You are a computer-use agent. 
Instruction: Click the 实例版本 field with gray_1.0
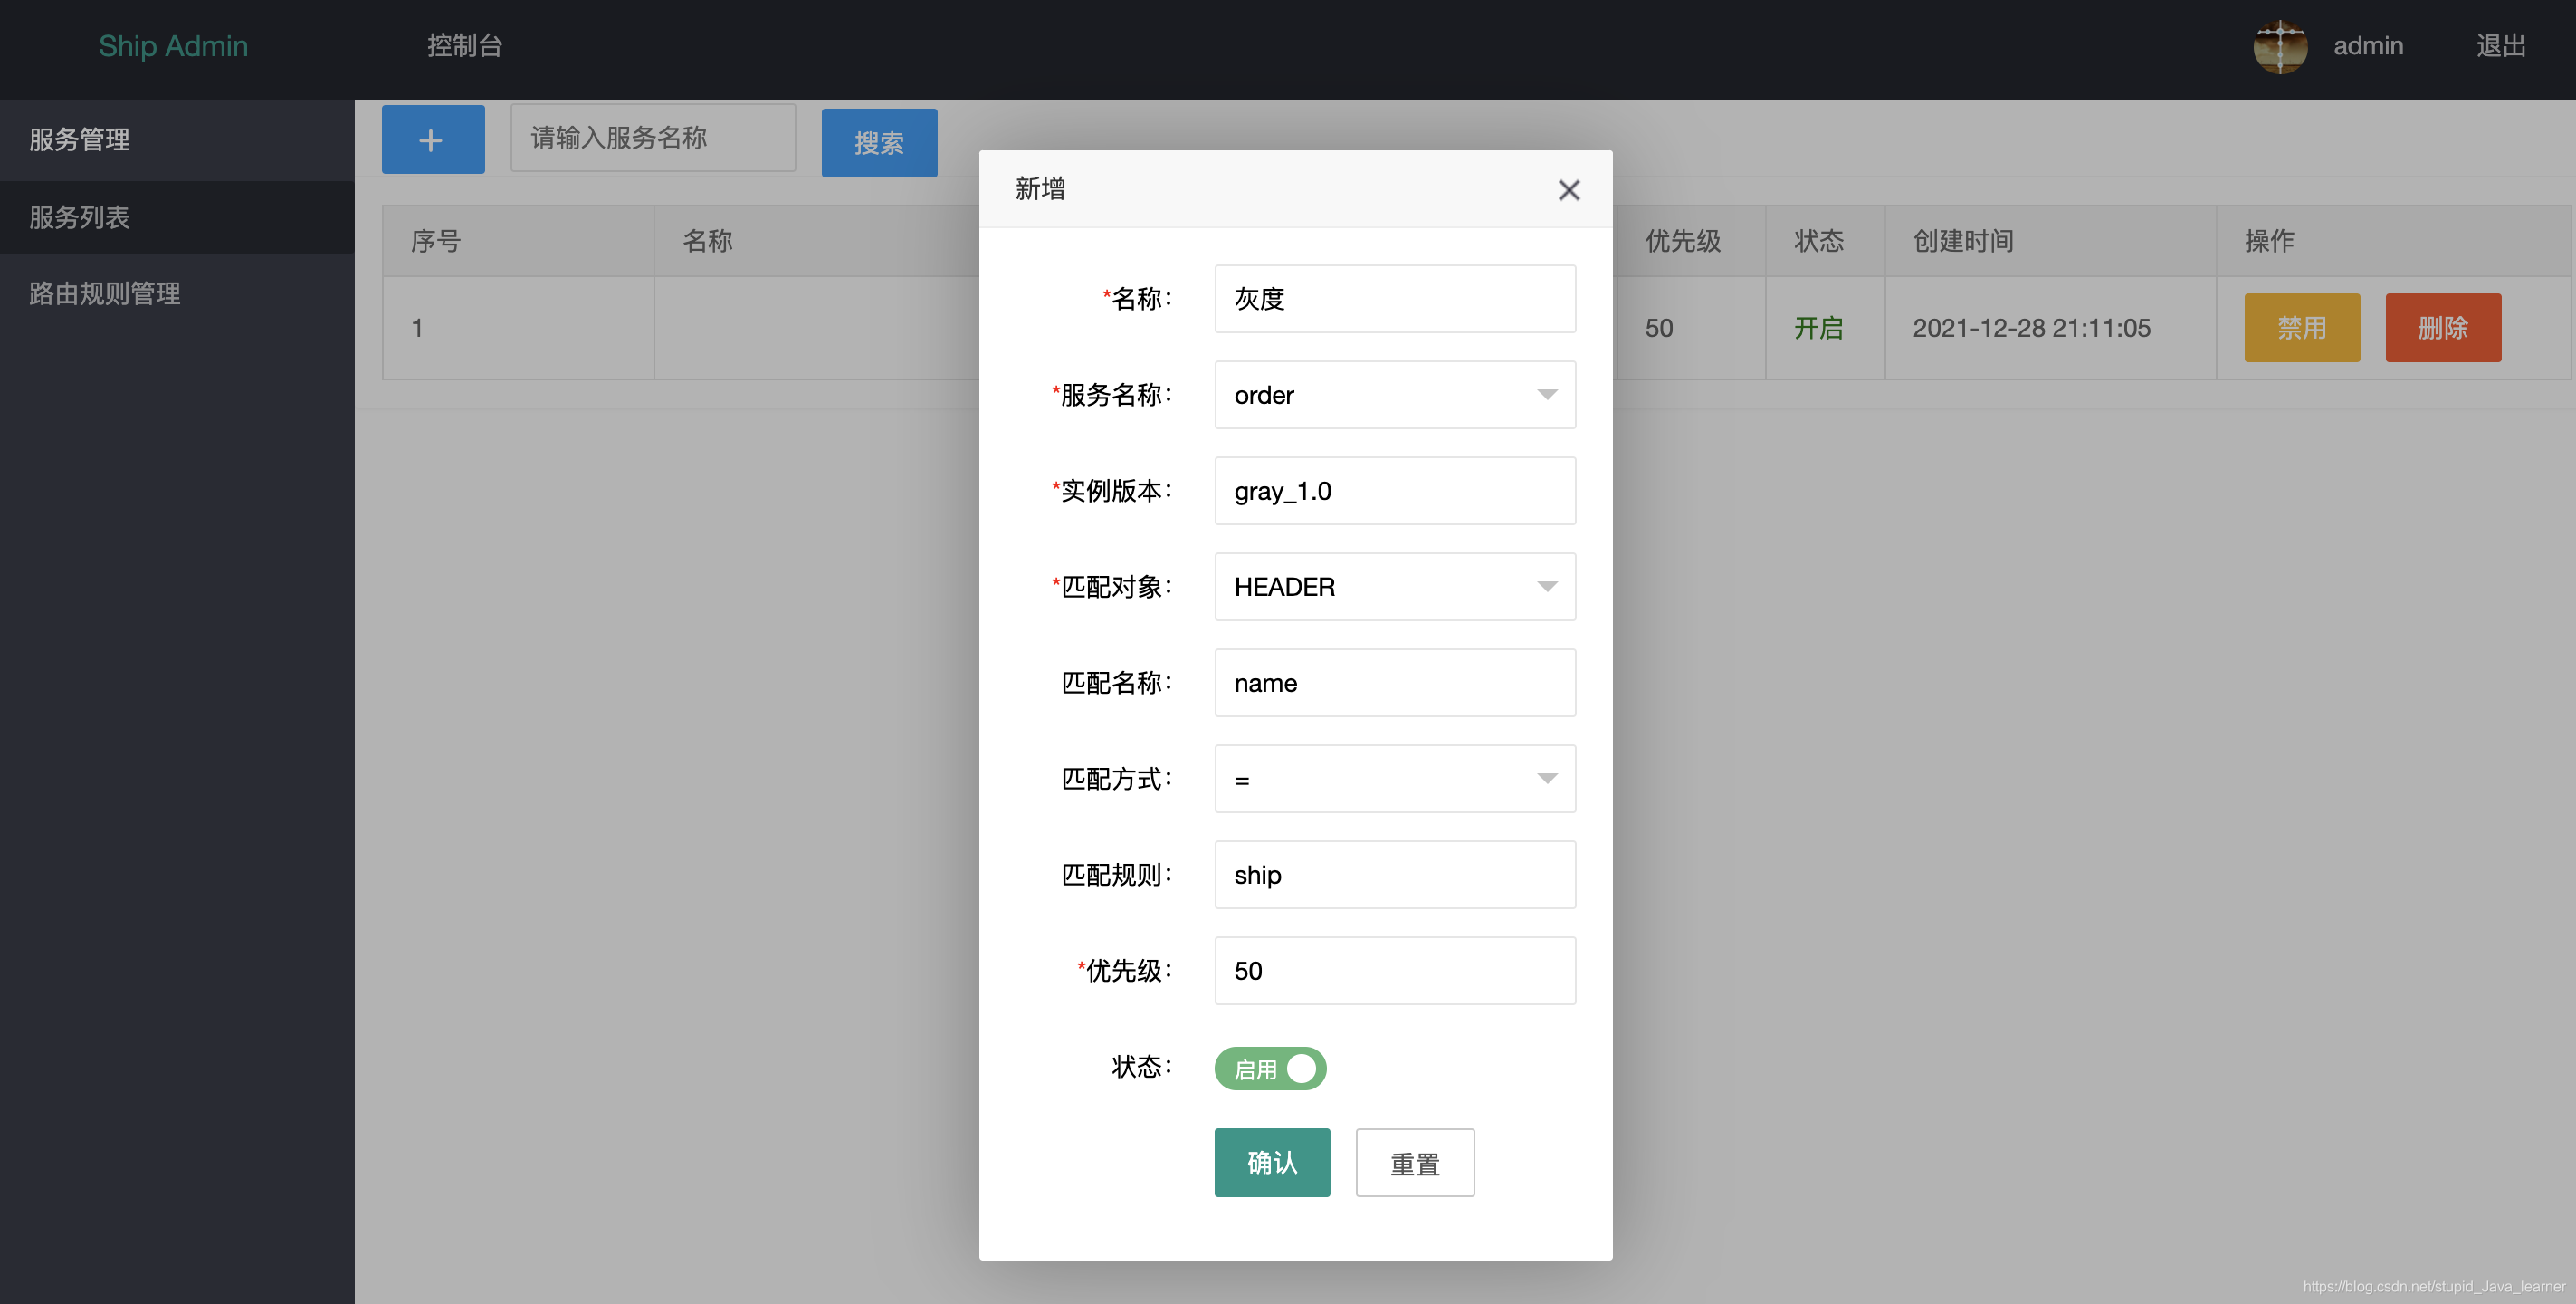[x=1394, y=492]
